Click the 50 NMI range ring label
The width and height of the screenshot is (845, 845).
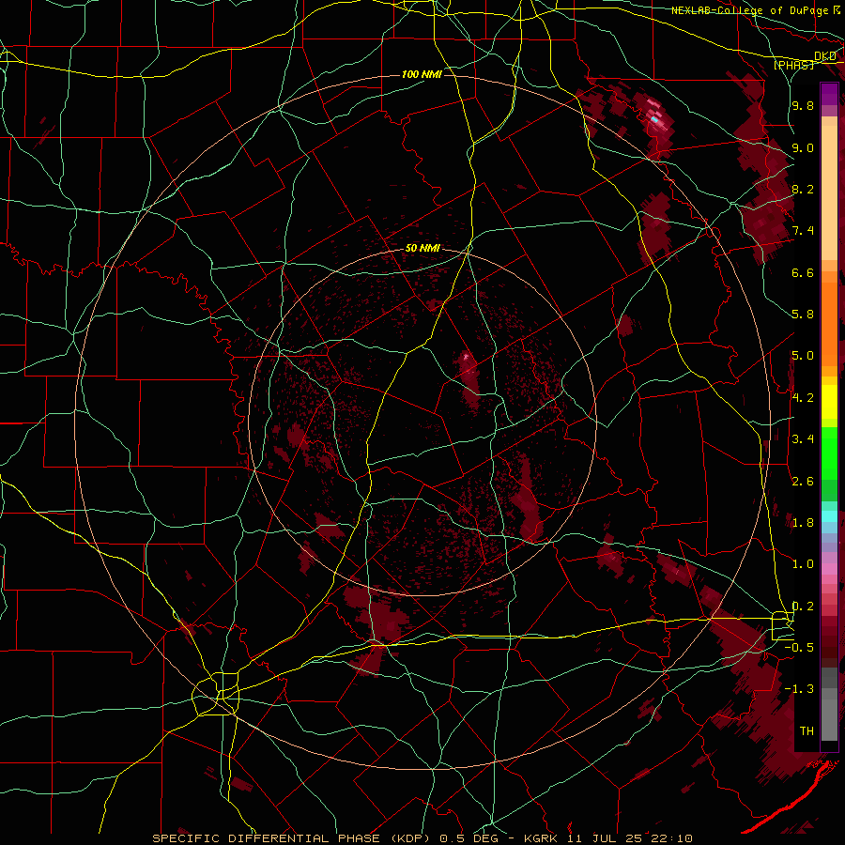pos(422,248)
